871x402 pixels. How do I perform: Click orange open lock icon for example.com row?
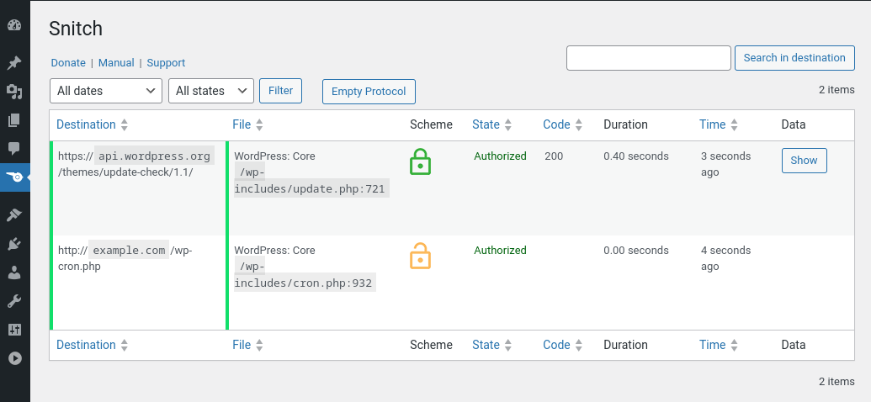pos(421,256)
